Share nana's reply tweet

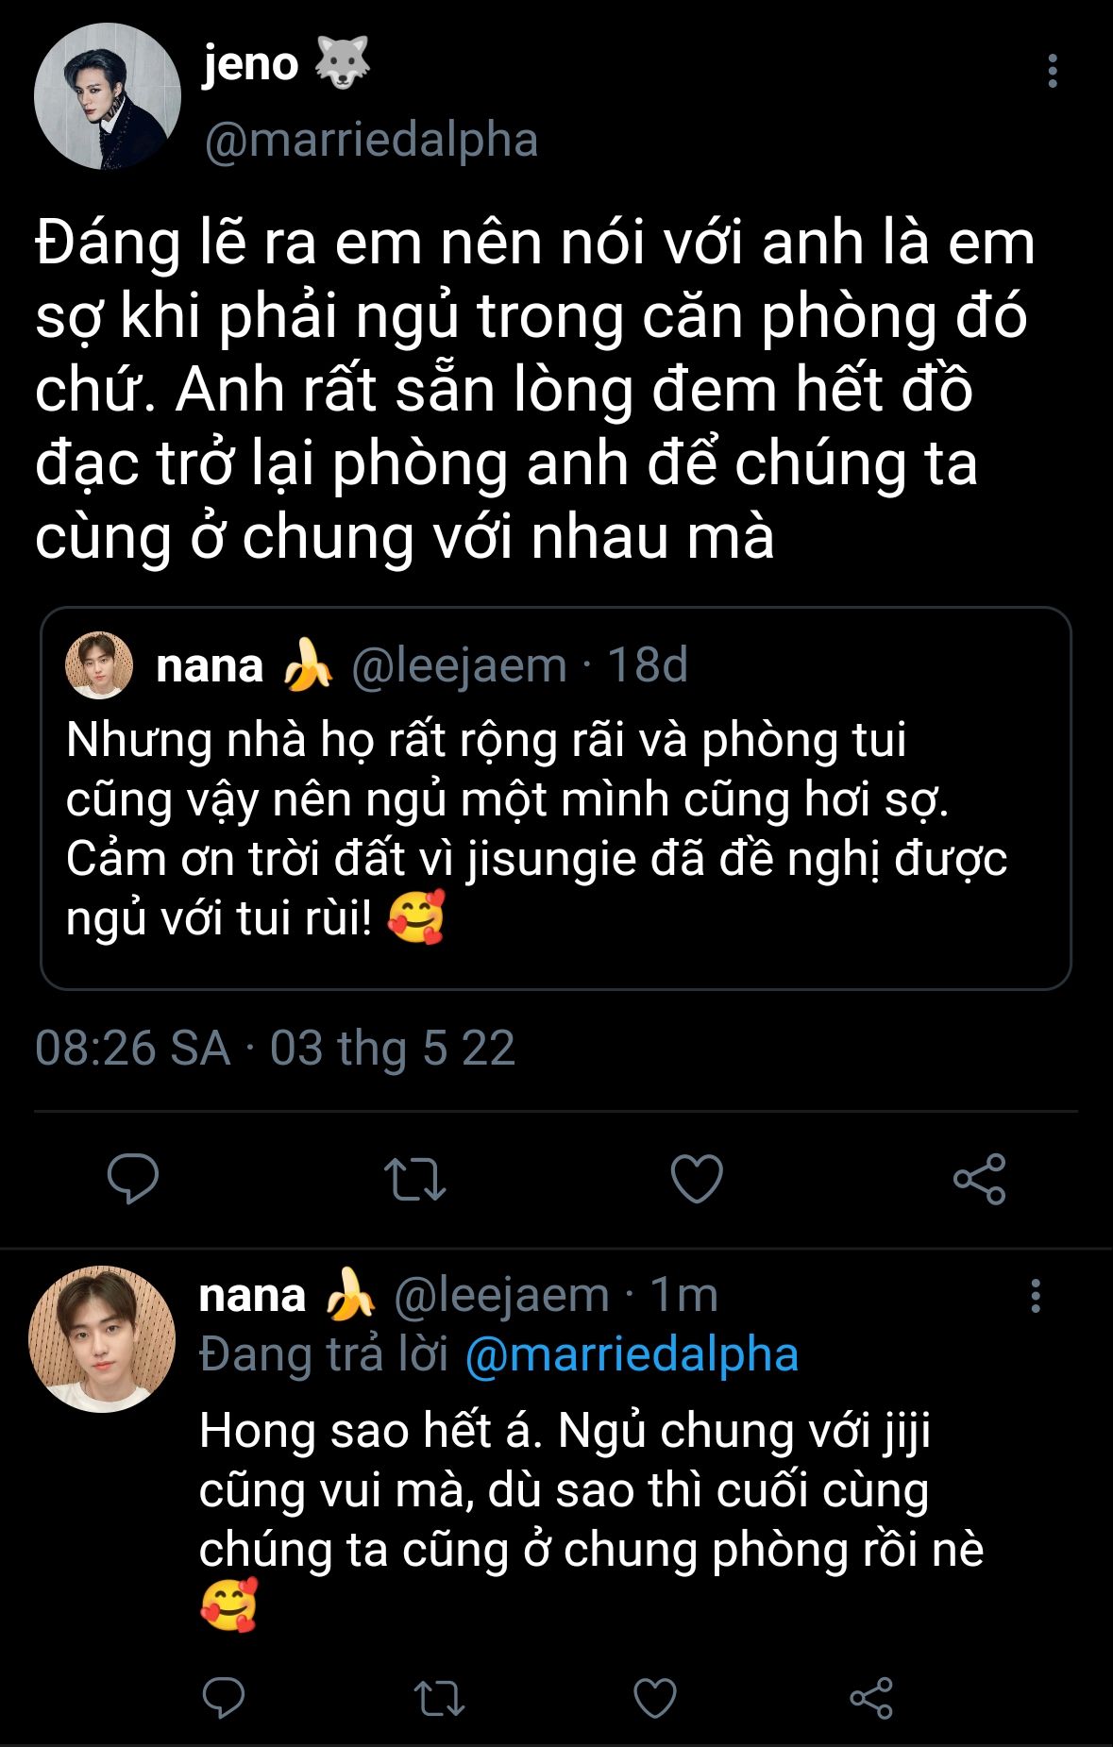click(870, 1698)
